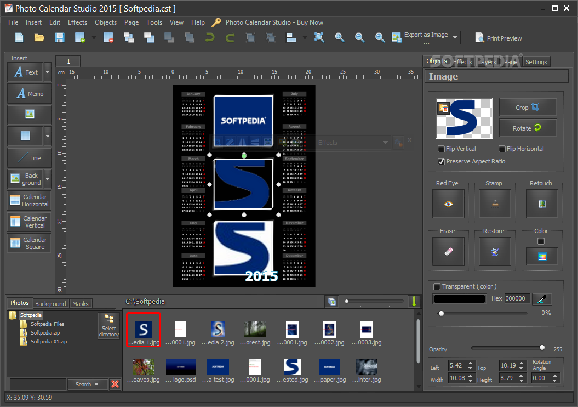Enable Flip Vertical checkbox
The width and height of the screenshot is (578, 407).
[x=441, y=149]
